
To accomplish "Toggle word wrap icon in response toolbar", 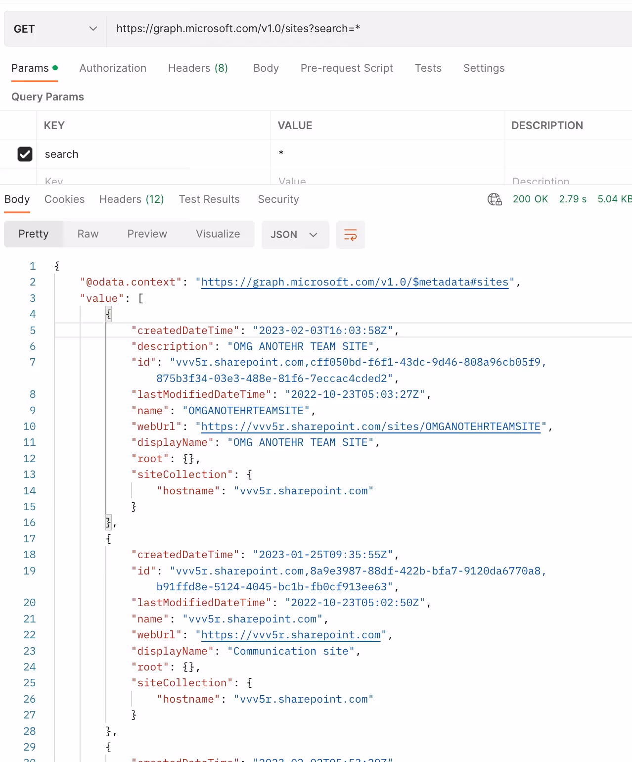I will tap(350, 235).
